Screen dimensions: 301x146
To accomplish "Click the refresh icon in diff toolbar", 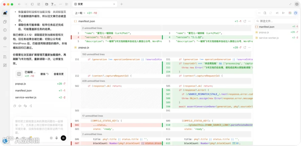I will [x=271, y=13].
